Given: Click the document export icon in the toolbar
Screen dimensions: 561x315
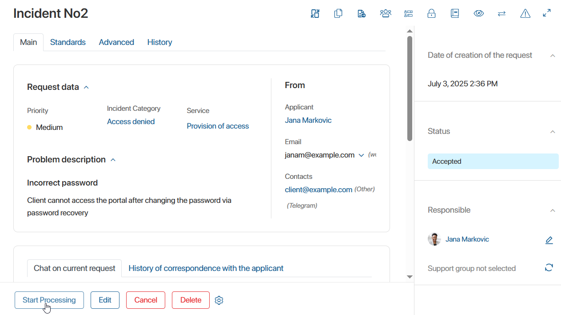Looking at the screenshot, I should point(362,13).
